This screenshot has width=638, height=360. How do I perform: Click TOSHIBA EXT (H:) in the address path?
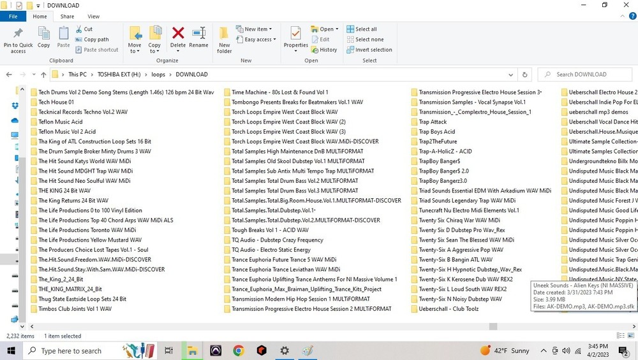tap(119, 75)
